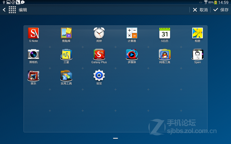Click 保存 to save the layout
Screen dimensions: 231x144
point(221,10)
